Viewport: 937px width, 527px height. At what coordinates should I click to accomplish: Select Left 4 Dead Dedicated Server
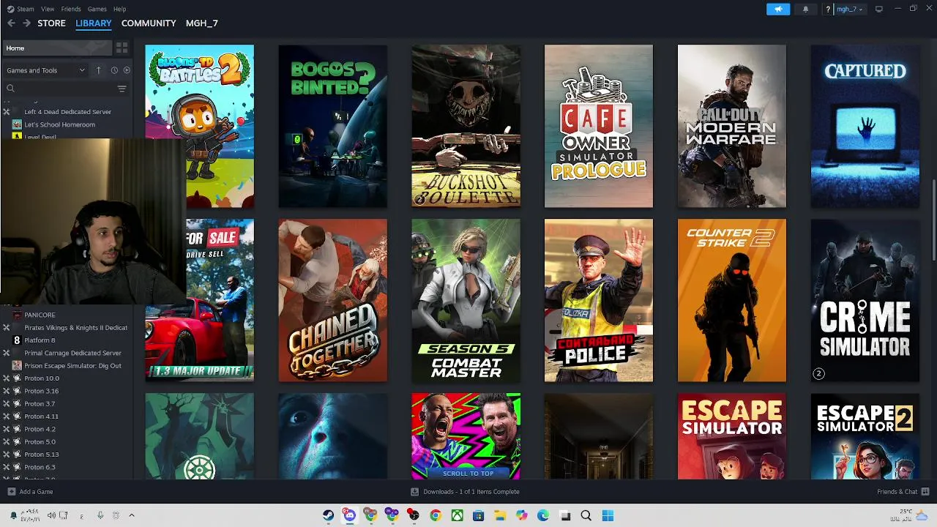click(x=67, y=112)
